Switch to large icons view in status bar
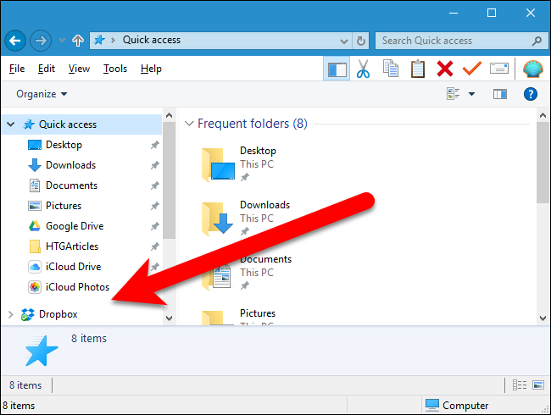Viewport: 551px width, 415px height. (x=538, y=385)
